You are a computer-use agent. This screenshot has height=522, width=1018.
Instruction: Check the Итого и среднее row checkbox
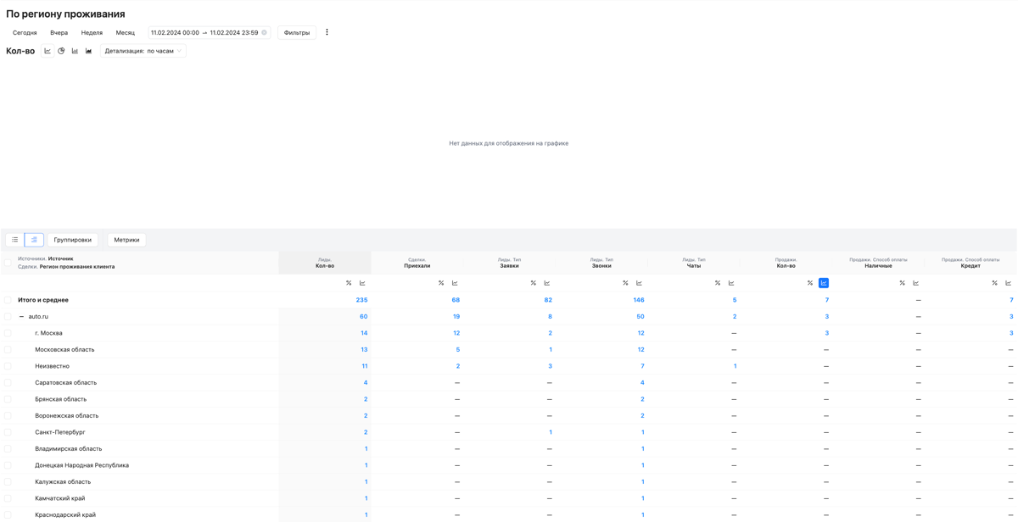pyautogui.click(x=8, y=300)
